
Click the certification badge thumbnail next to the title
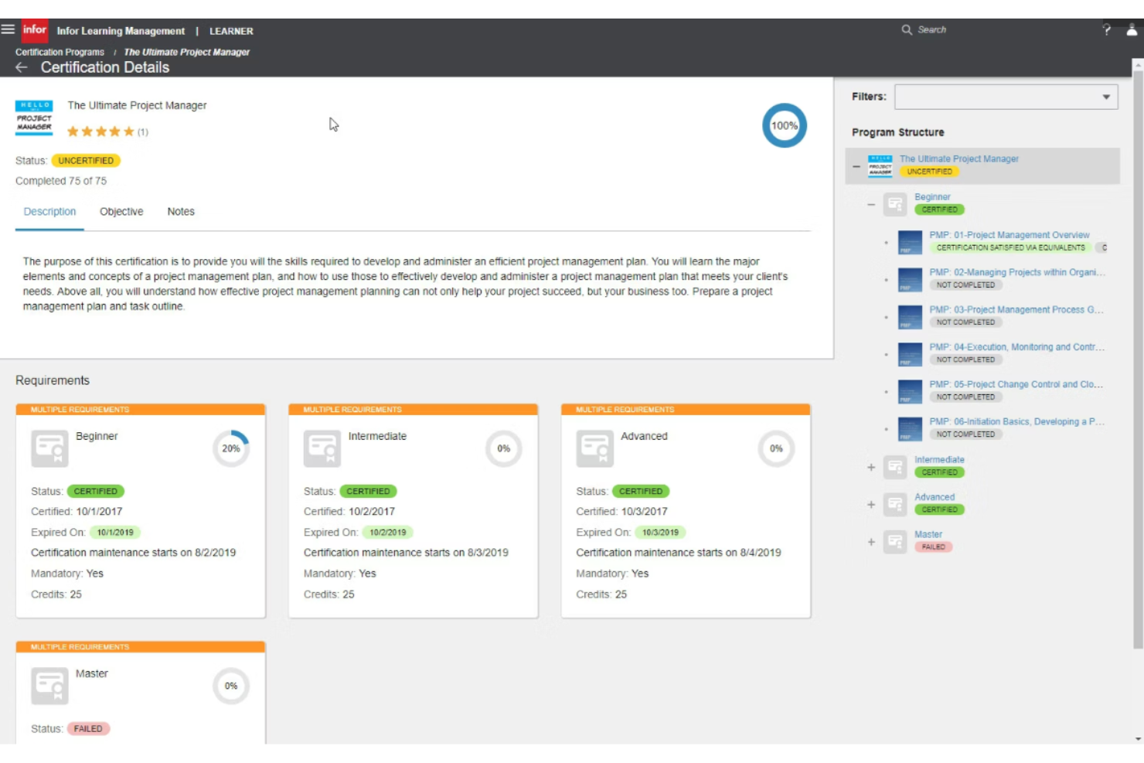[x=34, y=118]
